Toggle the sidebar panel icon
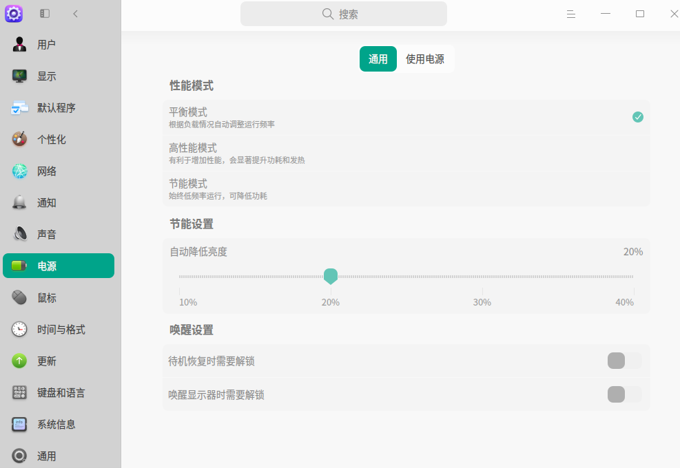The width and height of the screenshot is (680, 468). coord(45,14)
